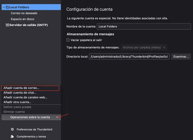Open Espacio en disco settings
193x140 pixels.
pyautogui.click(x=22, y=19)
